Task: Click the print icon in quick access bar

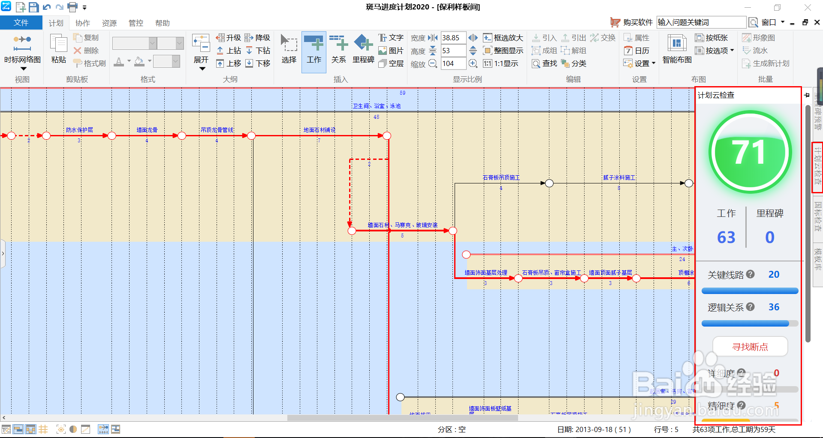Action: (x=73, y=7)
